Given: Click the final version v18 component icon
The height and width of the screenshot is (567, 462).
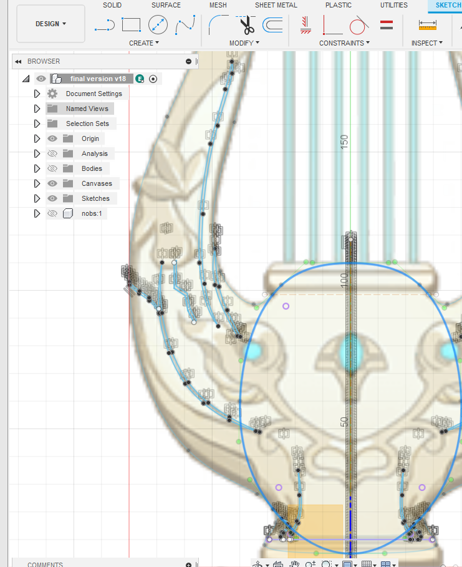Looking at the screenshot, I should (56, 79).
